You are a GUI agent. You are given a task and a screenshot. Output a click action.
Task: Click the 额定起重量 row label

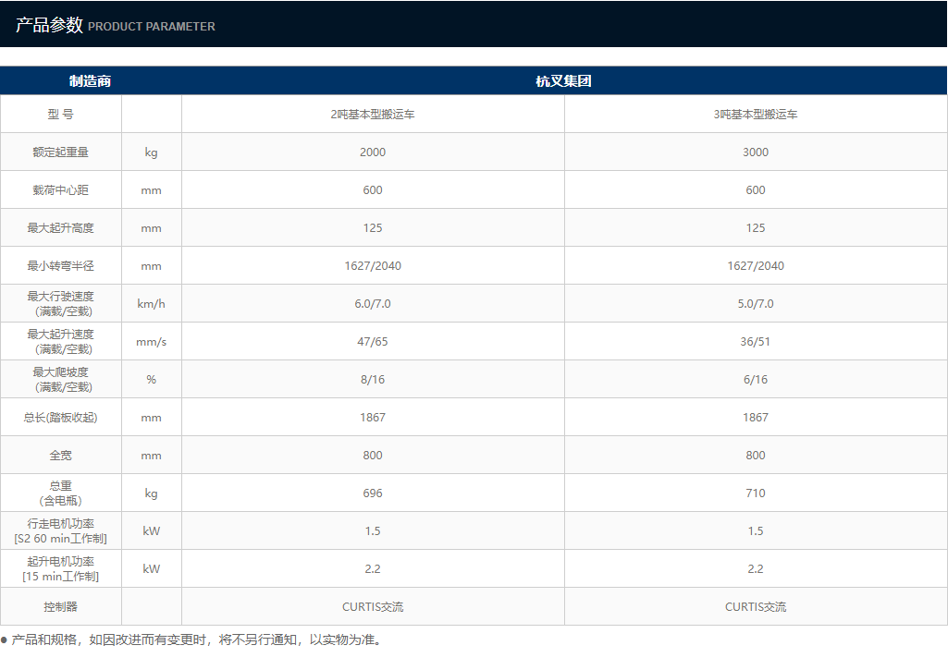60,152
